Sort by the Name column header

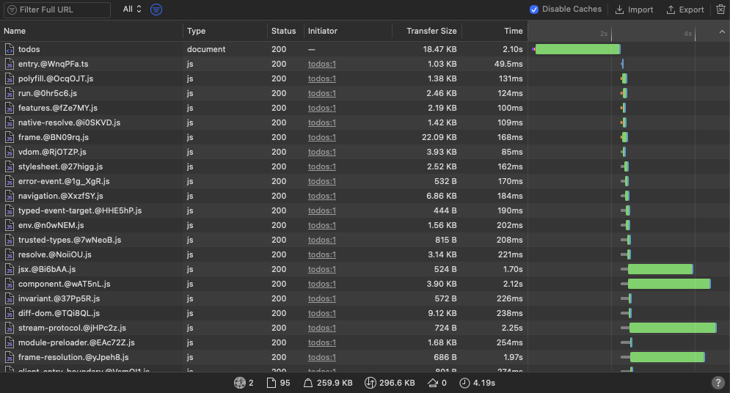92,31
